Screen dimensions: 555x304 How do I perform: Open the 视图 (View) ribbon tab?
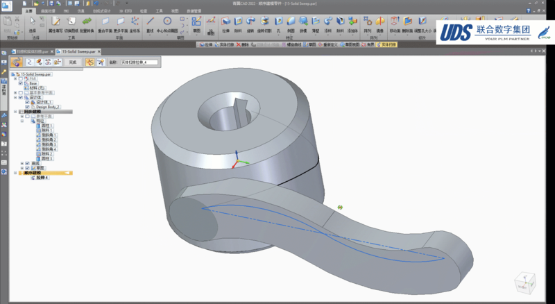pos(175,12)
